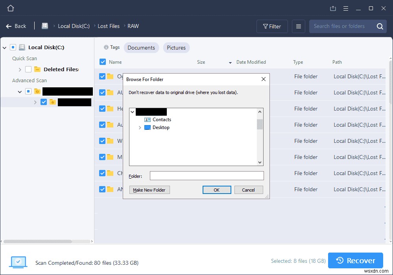Click the Folder text field

(207, 176)
